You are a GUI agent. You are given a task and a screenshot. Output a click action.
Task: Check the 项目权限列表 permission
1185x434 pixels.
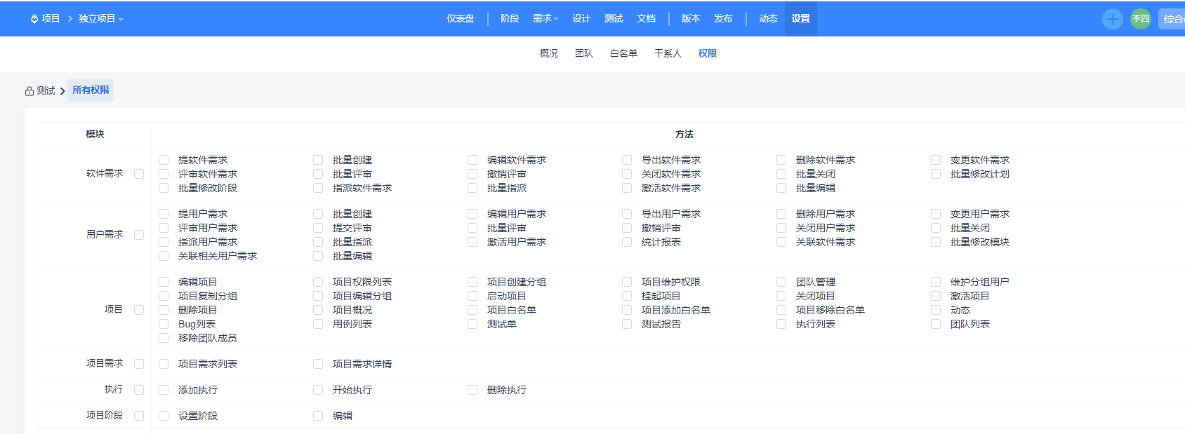coord(318,282)
